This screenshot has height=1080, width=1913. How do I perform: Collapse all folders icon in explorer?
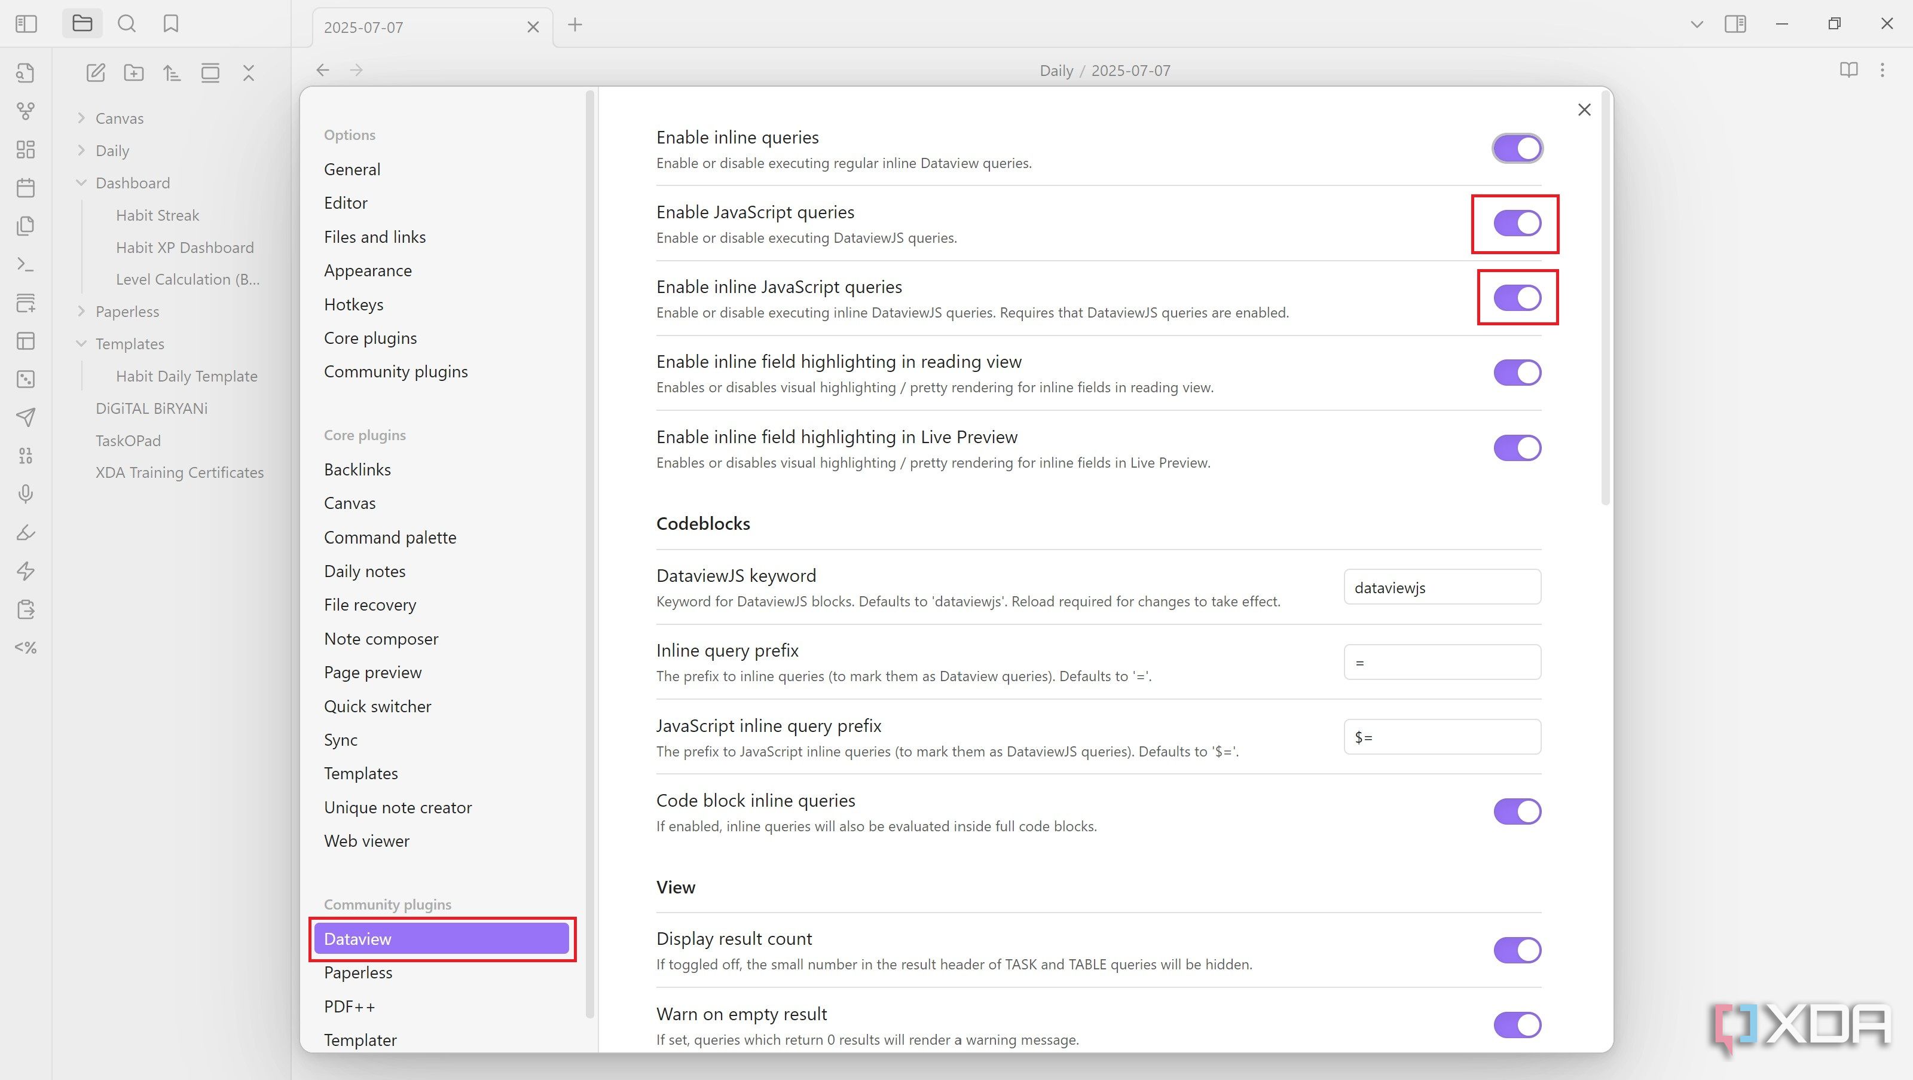[249, 73]
